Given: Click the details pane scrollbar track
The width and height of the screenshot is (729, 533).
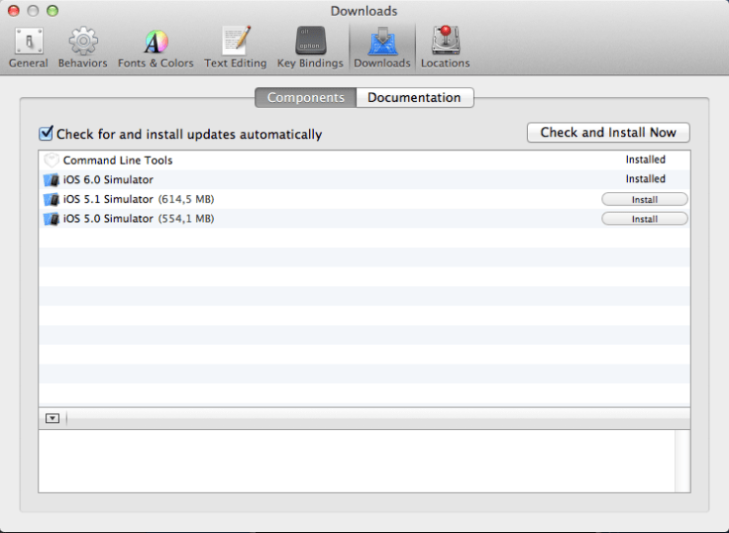Looking at the screenshot, I should [x=682, y=461].
